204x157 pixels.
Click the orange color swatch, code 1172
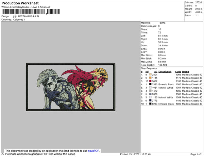click(150, 78)
